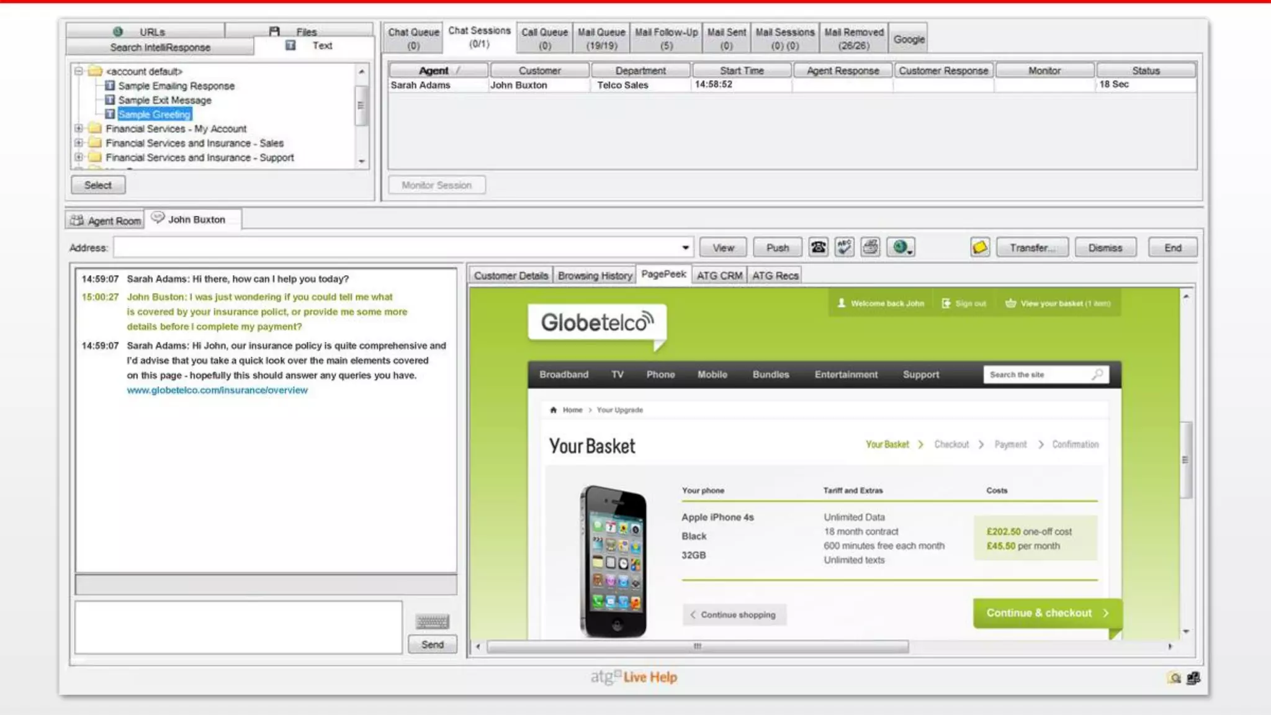
Task: Open the globetelco insurance overview link
Action: click(x=217, y=390)
